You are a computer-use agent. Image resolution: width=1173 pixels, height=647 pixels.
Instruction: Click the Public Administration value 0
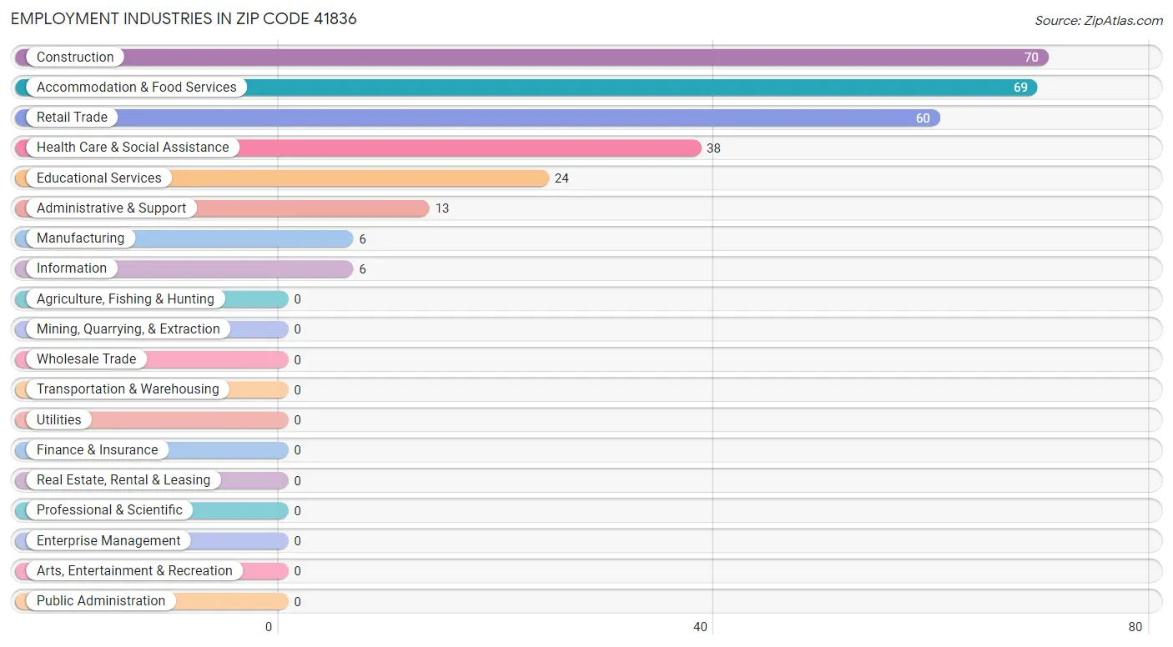297,602
